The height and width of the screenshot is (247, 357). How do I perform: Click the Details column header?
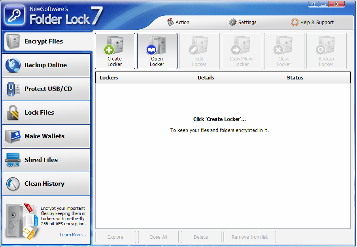click(206, 78)
